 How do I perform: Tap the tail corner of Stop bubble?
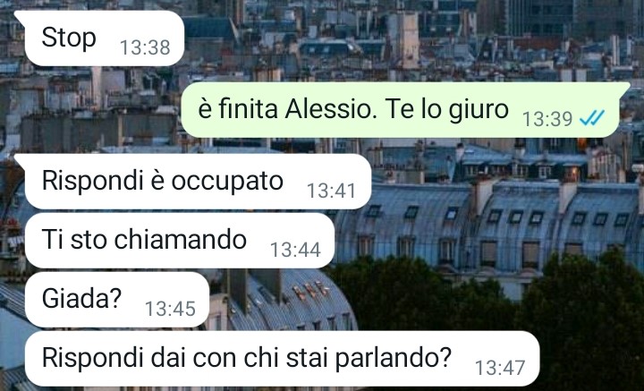(x=20, y=15)
